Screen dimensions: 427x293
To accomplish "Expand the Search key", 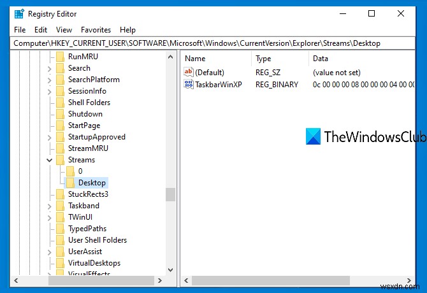I will [x=49, y=69].
